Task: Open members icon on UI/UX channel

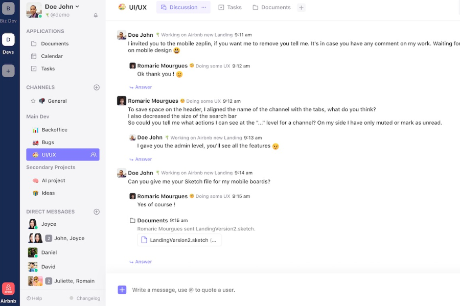Action: [94, 155]
